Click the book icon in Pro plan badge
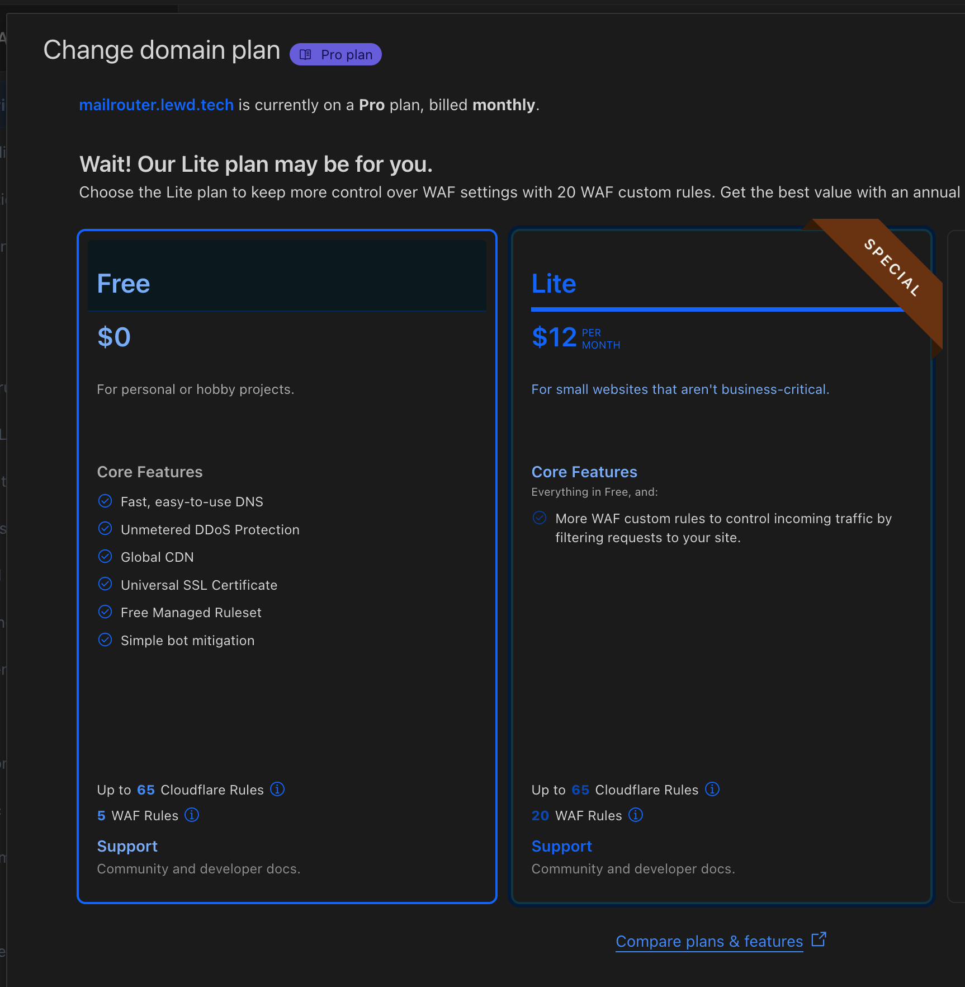This screenshot has height=987, width=965. (305, 54)
